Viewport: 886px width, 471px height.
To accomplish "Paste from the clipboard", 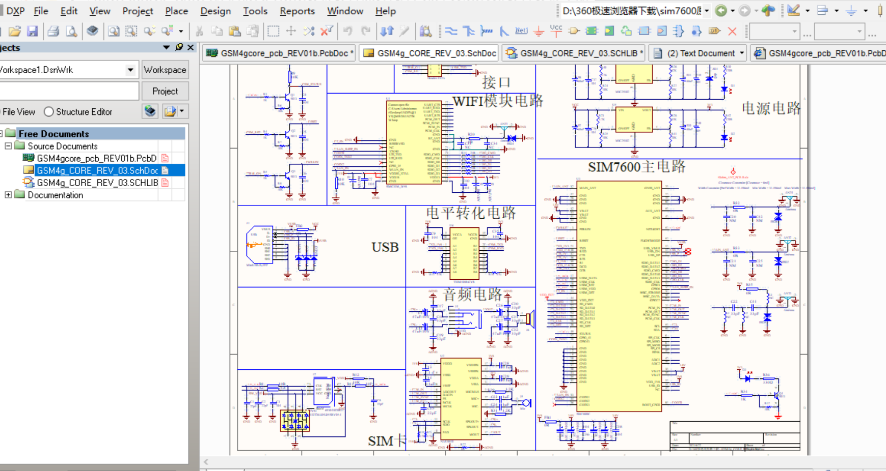I will 235,32.
